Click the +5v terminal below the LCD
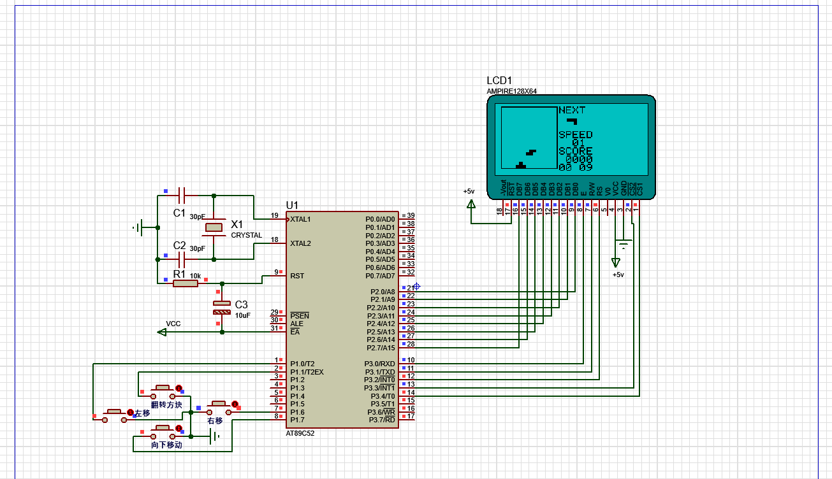 click(x=615, y=262)
